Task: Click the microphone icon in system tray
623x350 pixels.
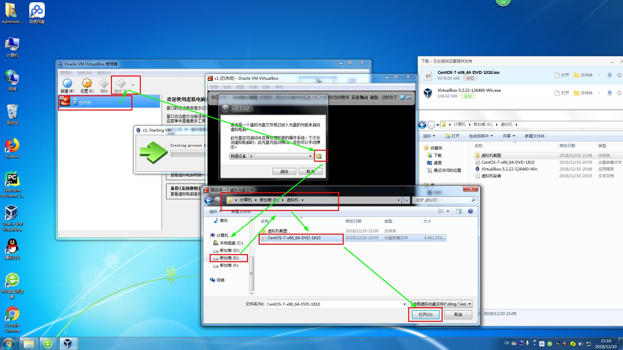Action: (x=528, y=343)
